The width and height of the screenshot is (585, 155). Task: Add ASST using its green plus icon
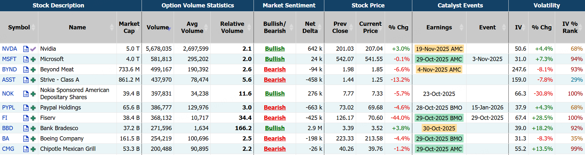(x=33, y=80)
